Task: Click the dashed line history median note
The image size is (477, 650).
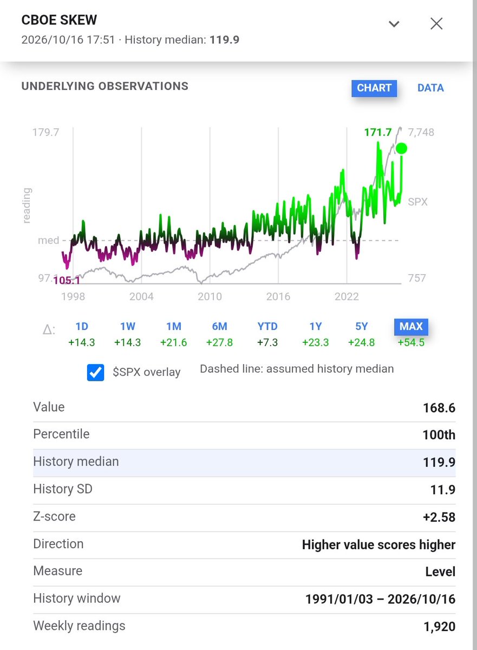Action: [297, 369]
